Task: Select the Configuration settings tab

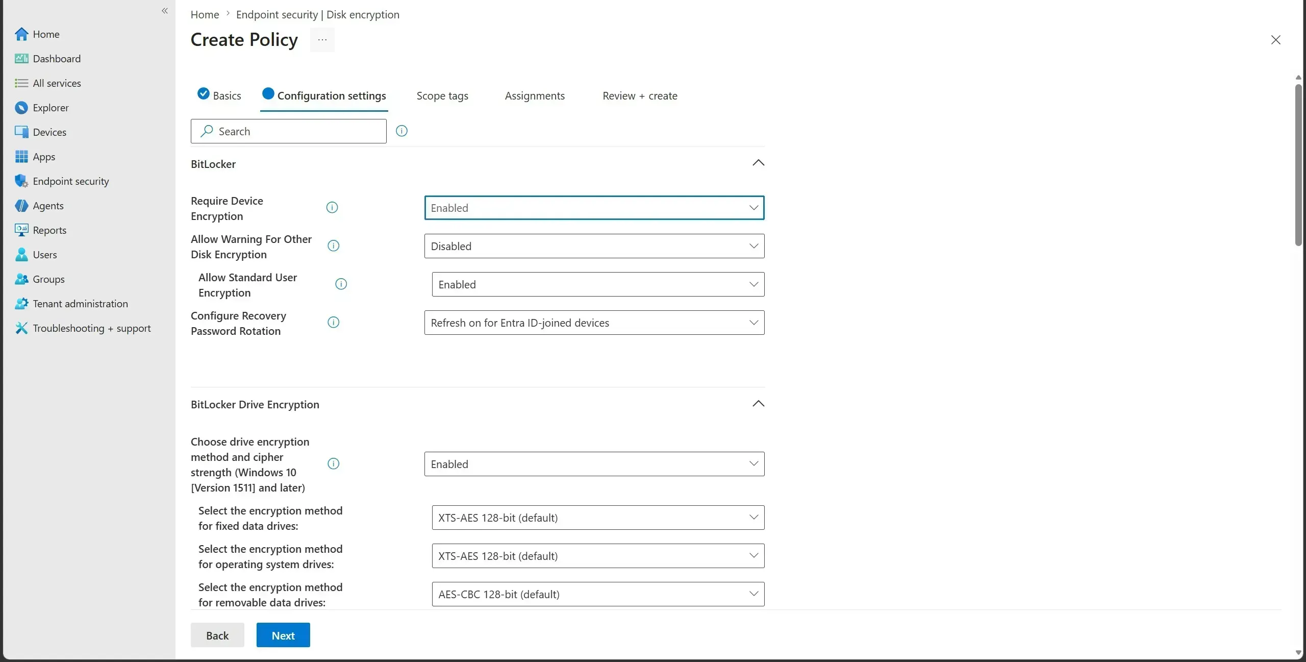Action: click(x=324, y=95)
